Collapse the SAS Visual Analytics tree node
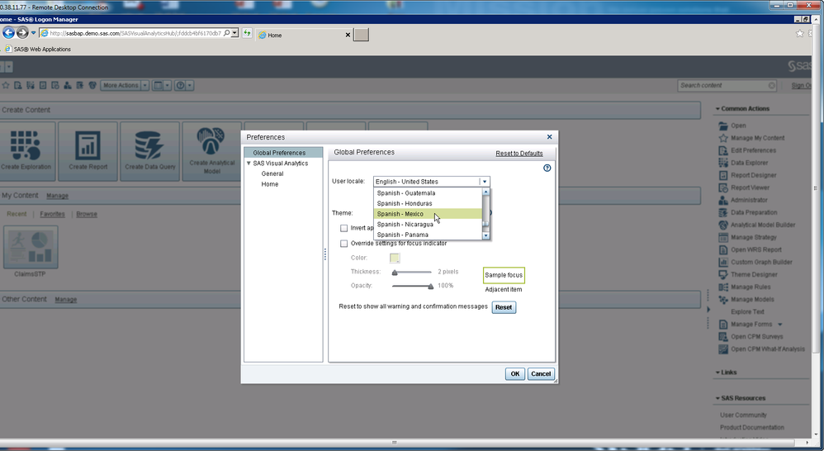This screenshot has height=451, width=824. tap(249, 164)
